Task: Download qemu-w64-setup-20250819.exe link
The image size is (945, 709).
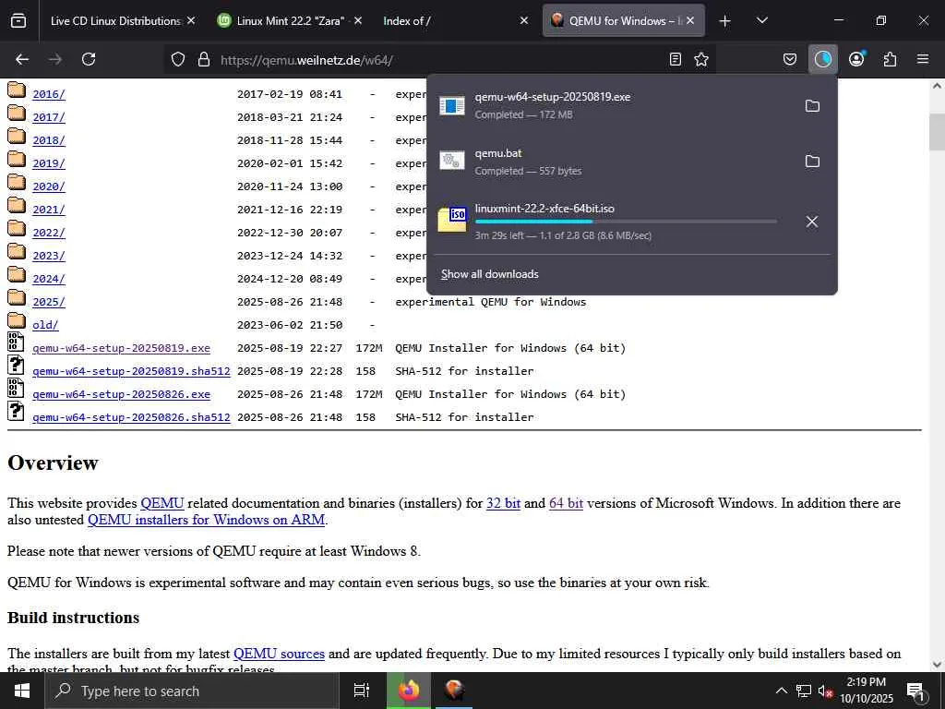Action: click(121, 348)
